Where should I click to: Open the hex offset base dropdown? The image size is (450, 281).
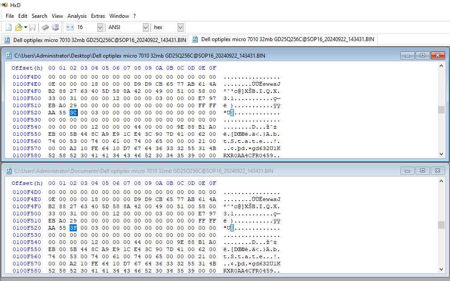pos(180,27)
